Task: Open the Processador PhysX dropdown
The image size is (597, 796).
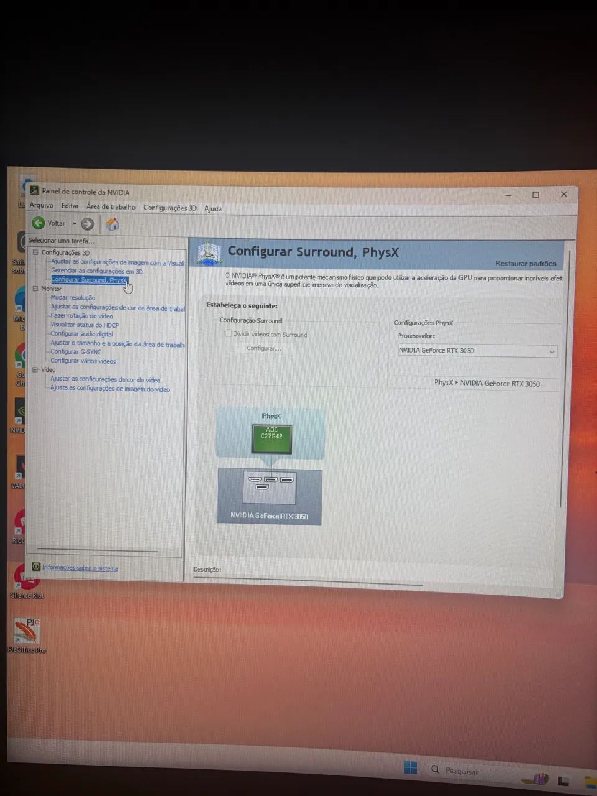Action: tap(478, 351)
